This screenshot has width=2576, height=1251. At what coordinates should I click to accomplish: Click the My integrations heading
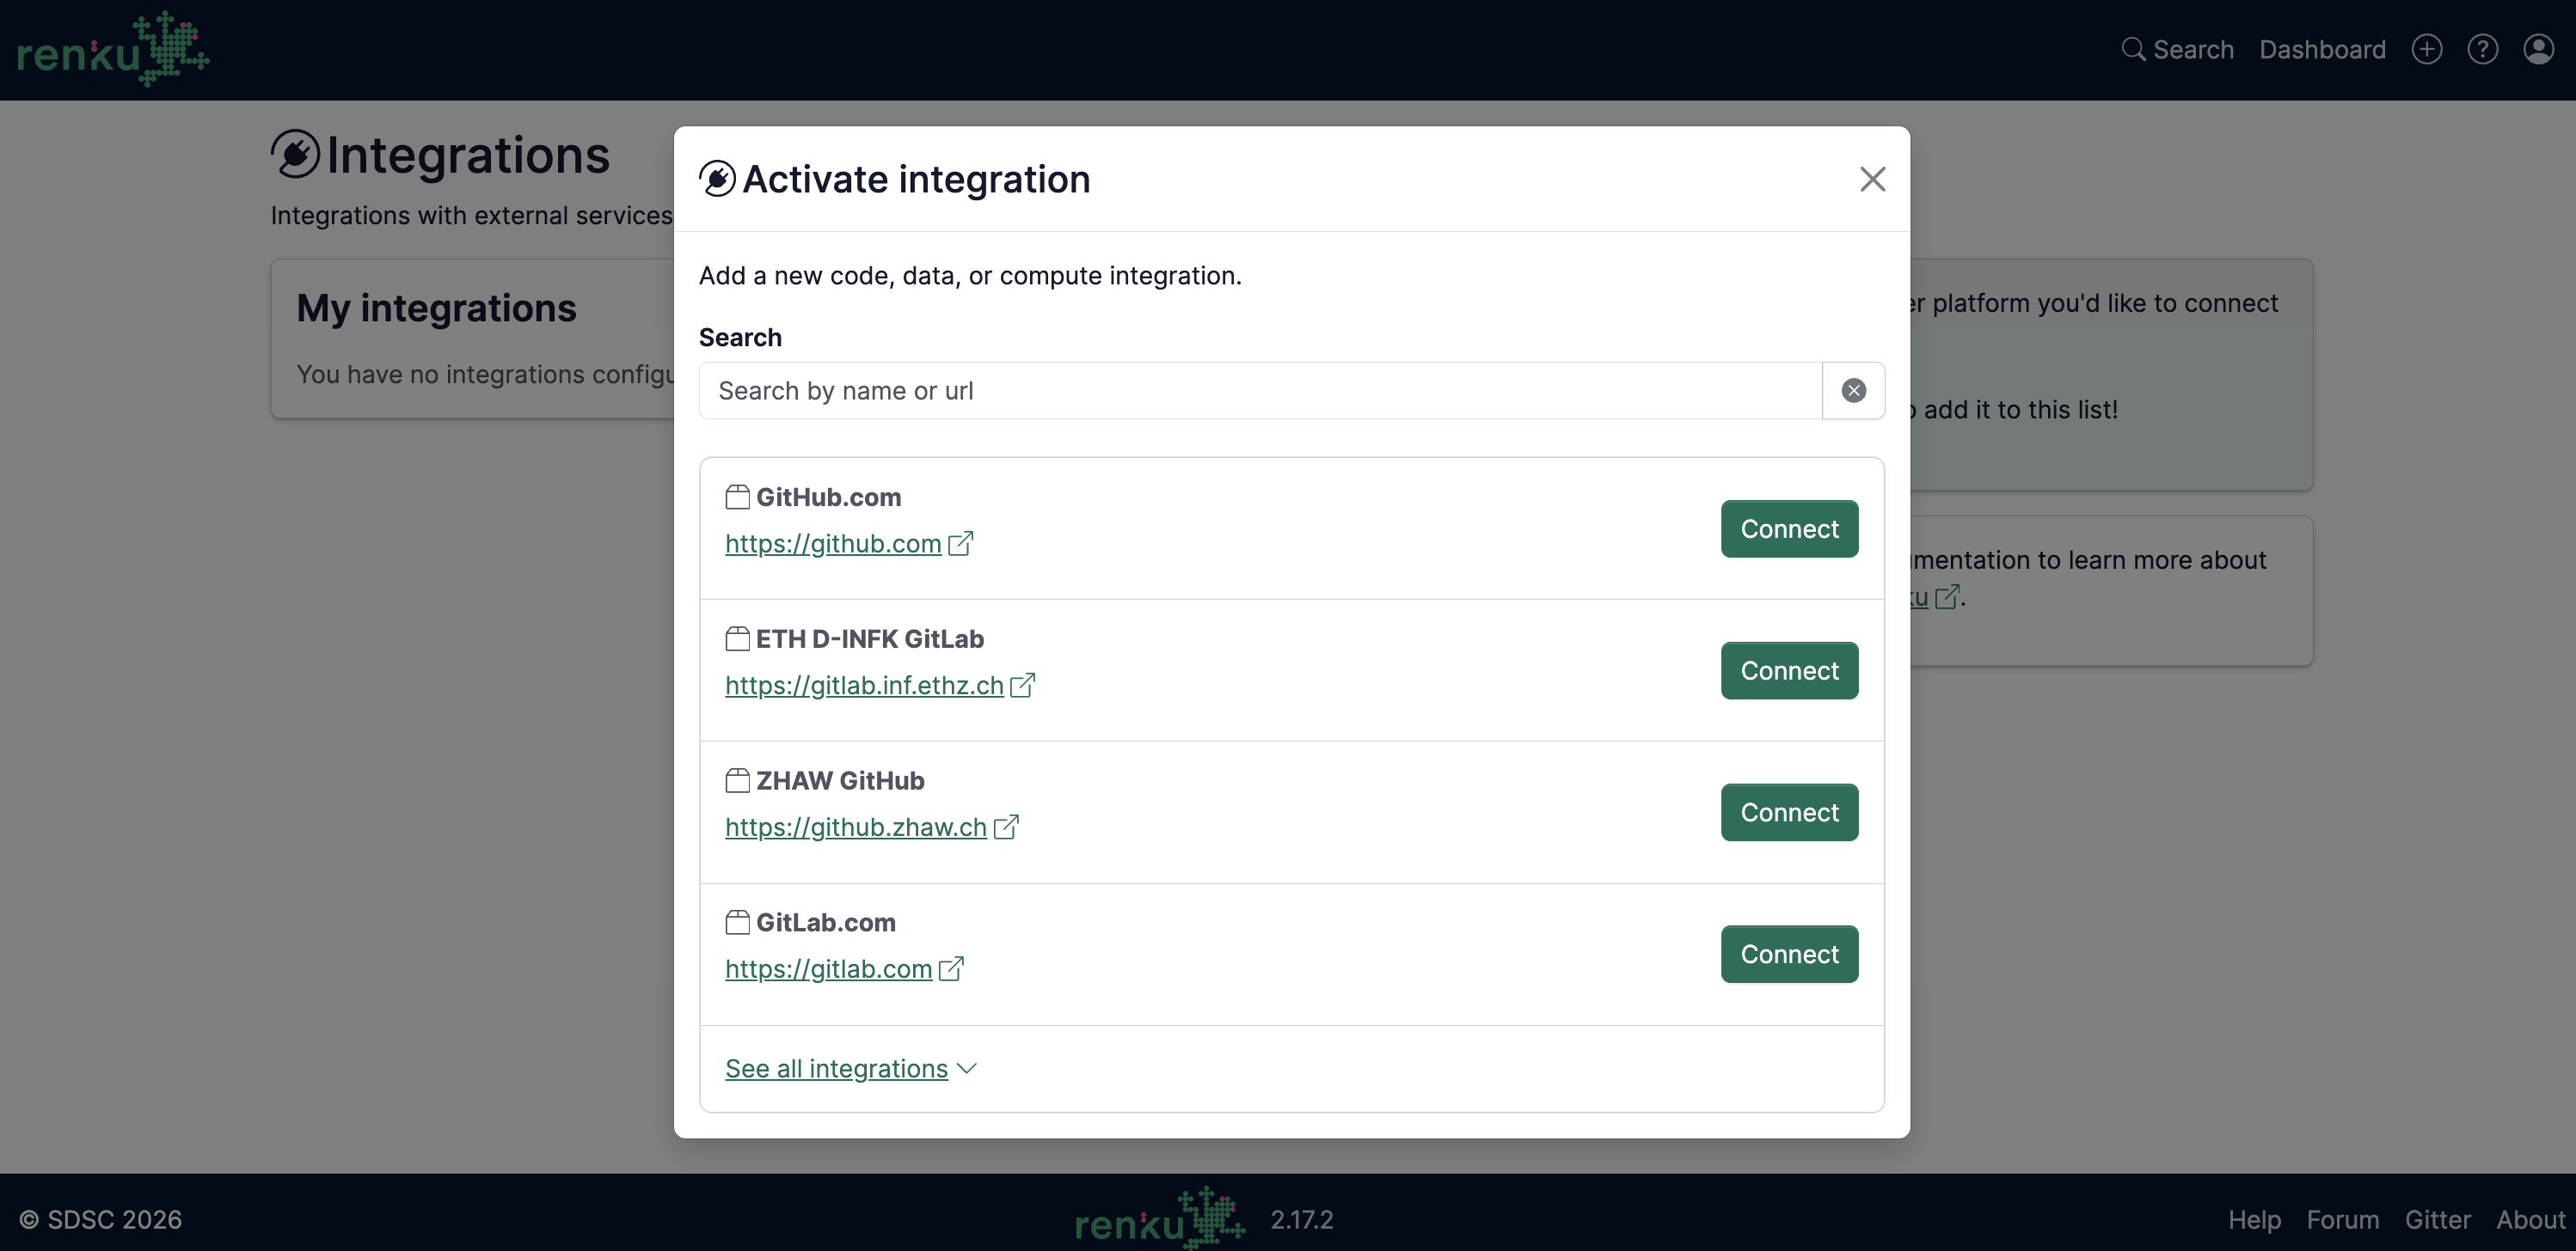click(436, 308)
